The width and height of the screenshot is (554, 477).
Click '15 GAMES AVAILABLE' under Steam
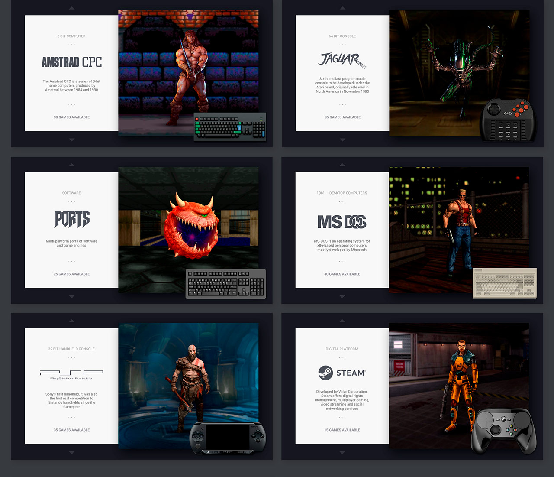(x=342, y=430)
